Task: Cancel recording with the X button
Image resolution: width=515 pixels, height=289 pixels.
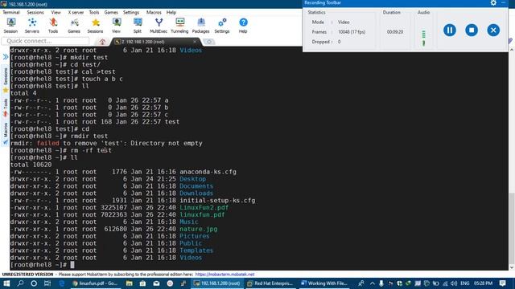Action: pyautogui.click(x=493, y=31)
